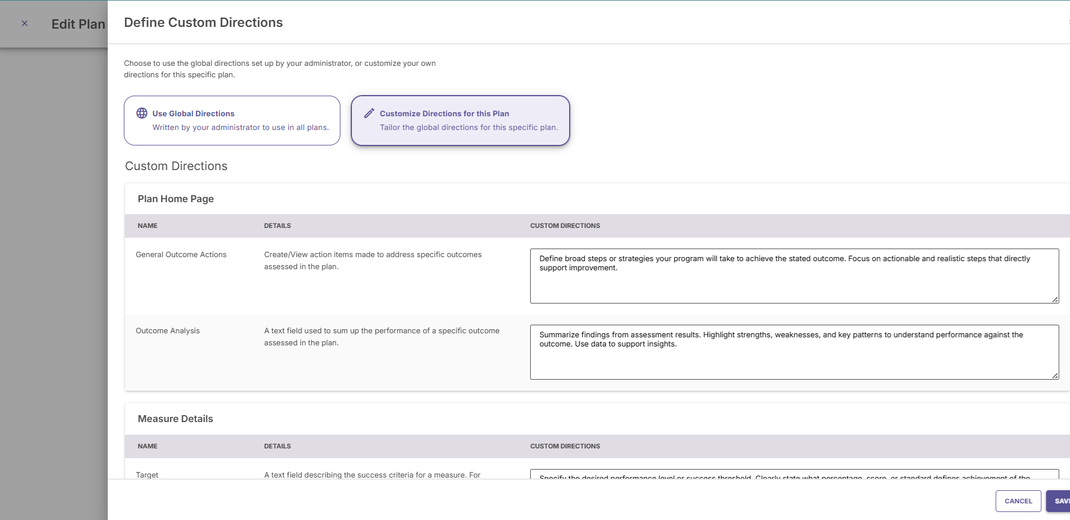Click the X icon beside Edit Plan
The height and width of the screenshot is (520, 1070).
click(x=25, y=23)
